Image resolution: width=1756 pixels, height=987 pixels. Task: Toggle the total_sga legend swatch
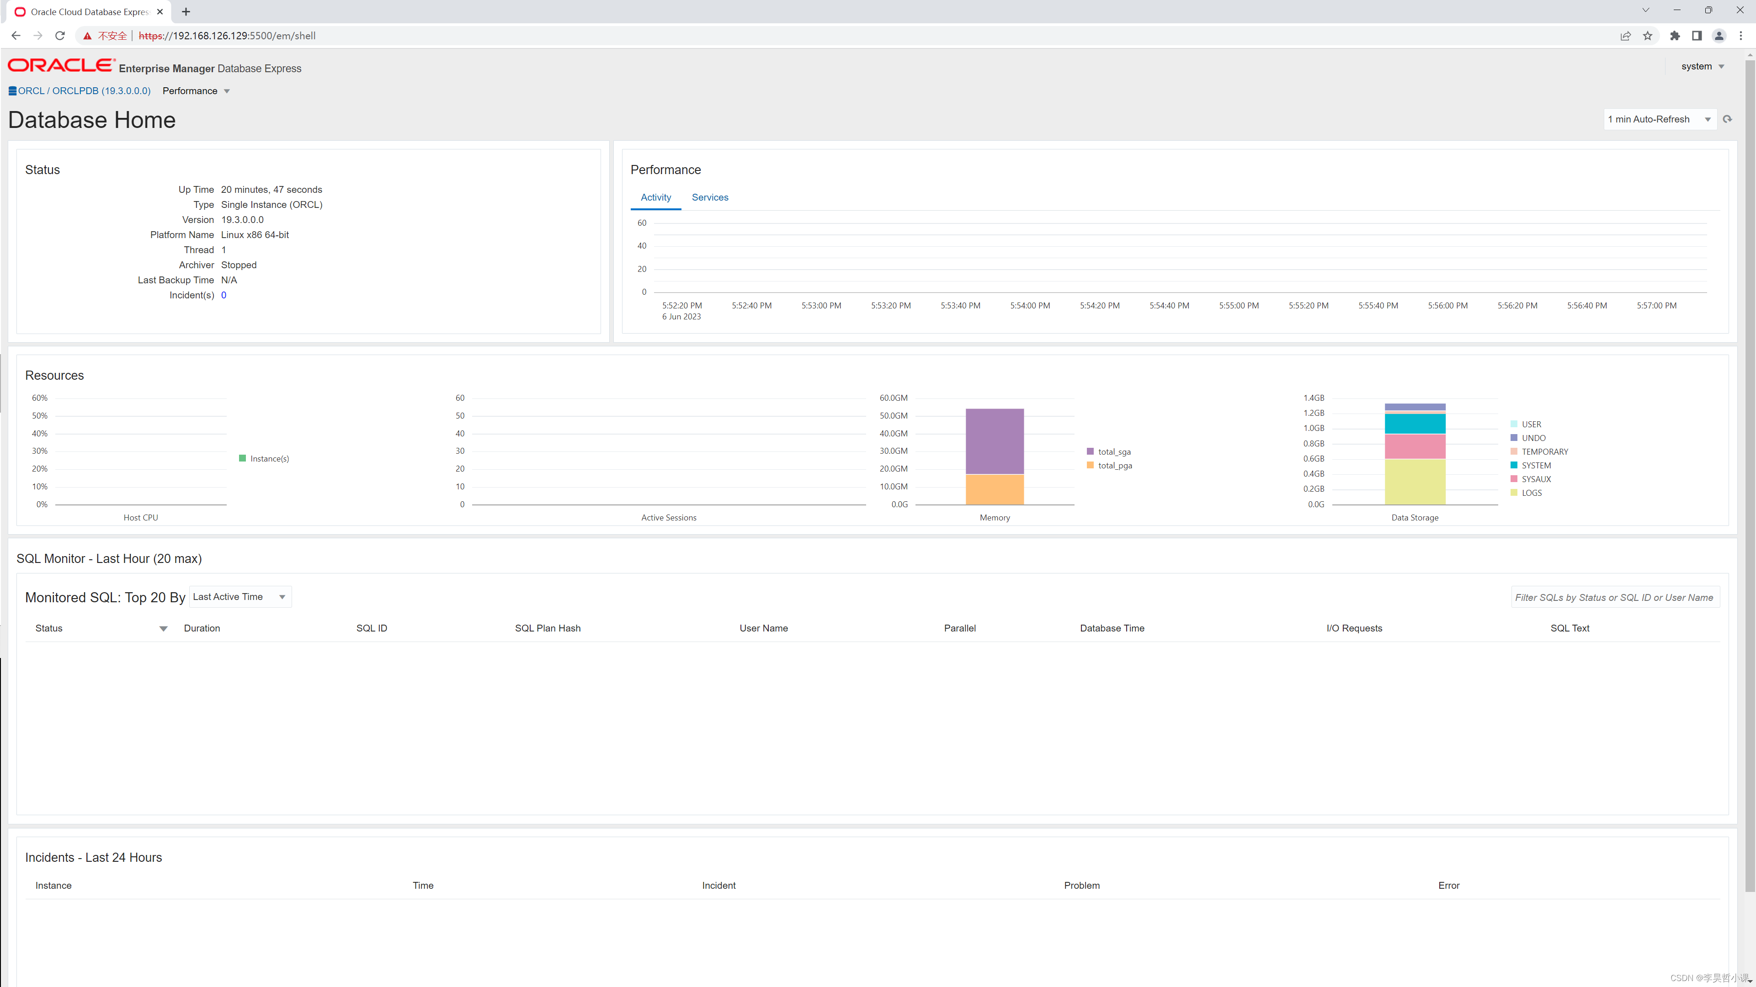(x=1091, y=451)
